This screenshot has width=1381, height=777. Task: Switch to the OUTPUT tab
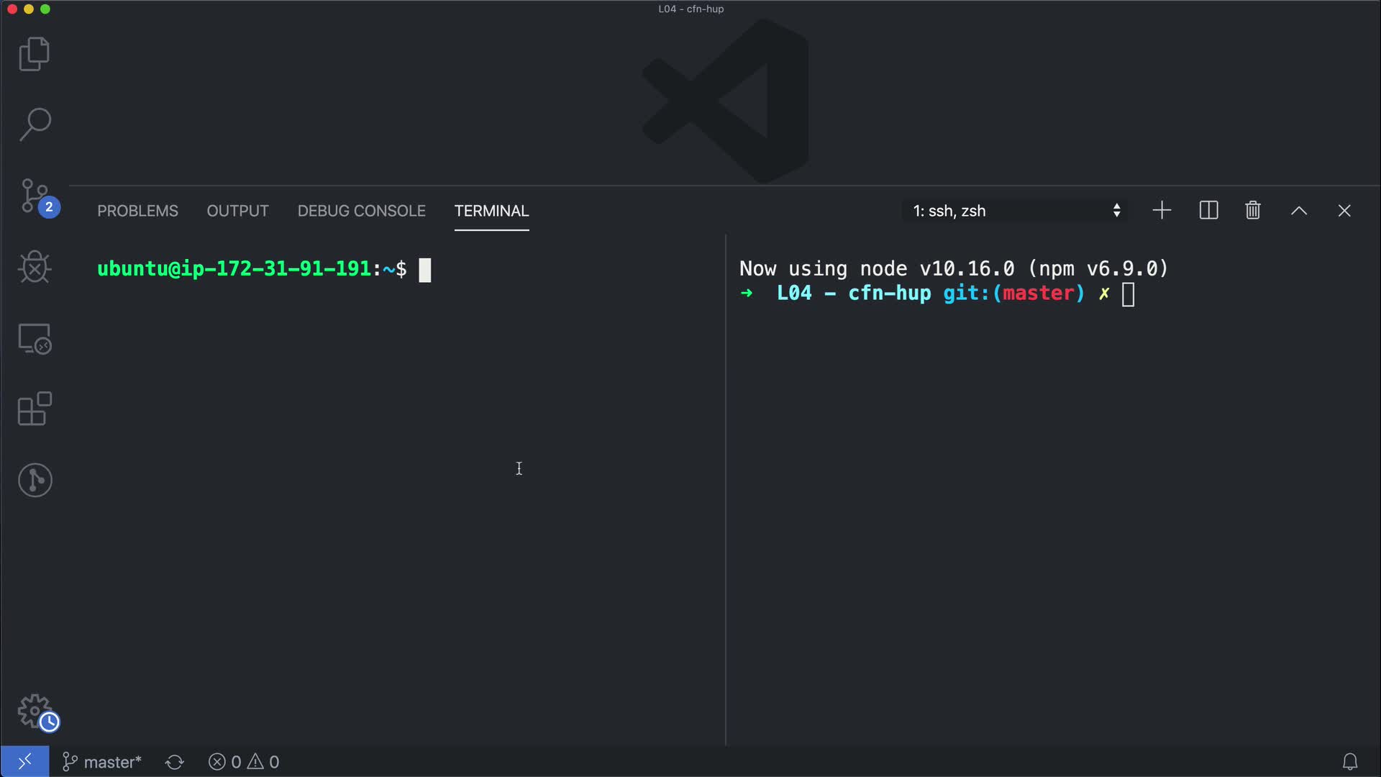pyautogui.click(x=237, y=211)
